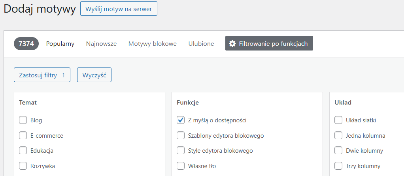
Task: Select the Jedna kolumna layout checkbox
Action: [338, 136]
